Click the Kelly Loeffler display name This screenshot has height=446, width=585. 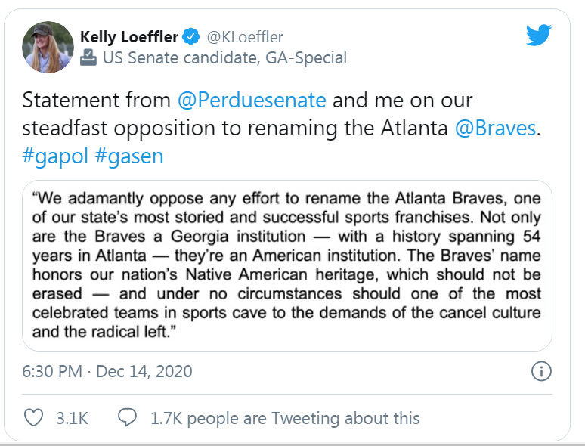[129, 36]
